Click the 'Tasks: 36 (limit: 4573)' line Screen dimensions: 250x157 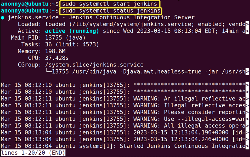(60, 44)
